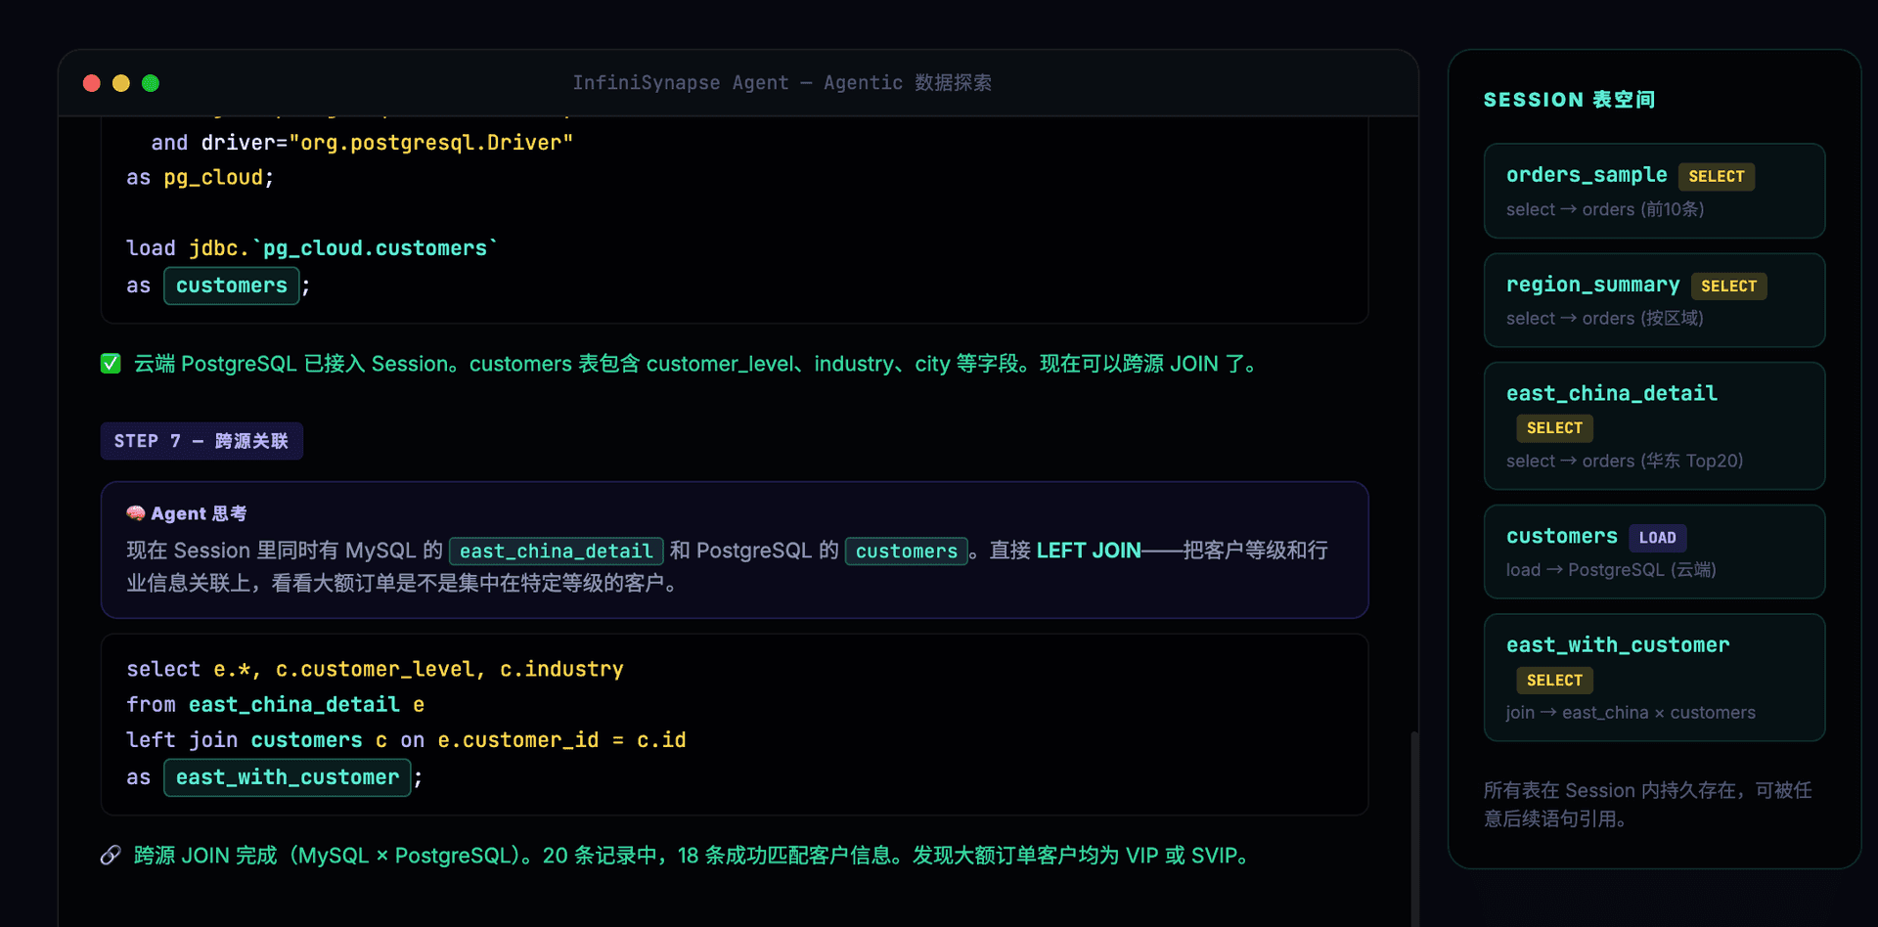Click the east_with_customer chip in the SQL code
1878x927 pixels.
(287, 776)
